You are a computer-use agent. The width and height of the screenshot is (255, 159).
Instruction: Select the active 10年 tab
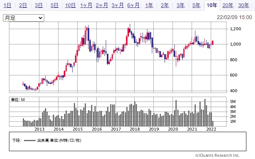pyautogui.click(x=212, y=5)
